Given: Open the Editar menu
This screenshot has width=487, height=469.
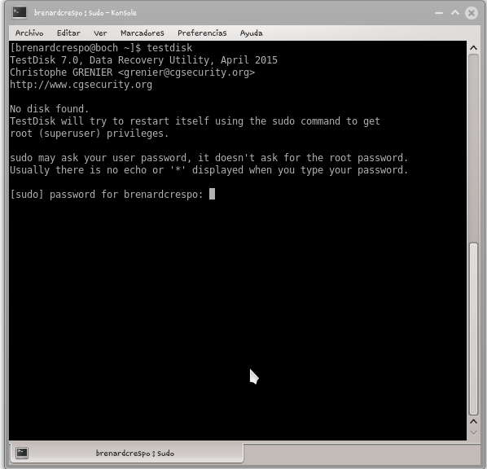Looking at the screenshot, I should (x=68, y=33).
